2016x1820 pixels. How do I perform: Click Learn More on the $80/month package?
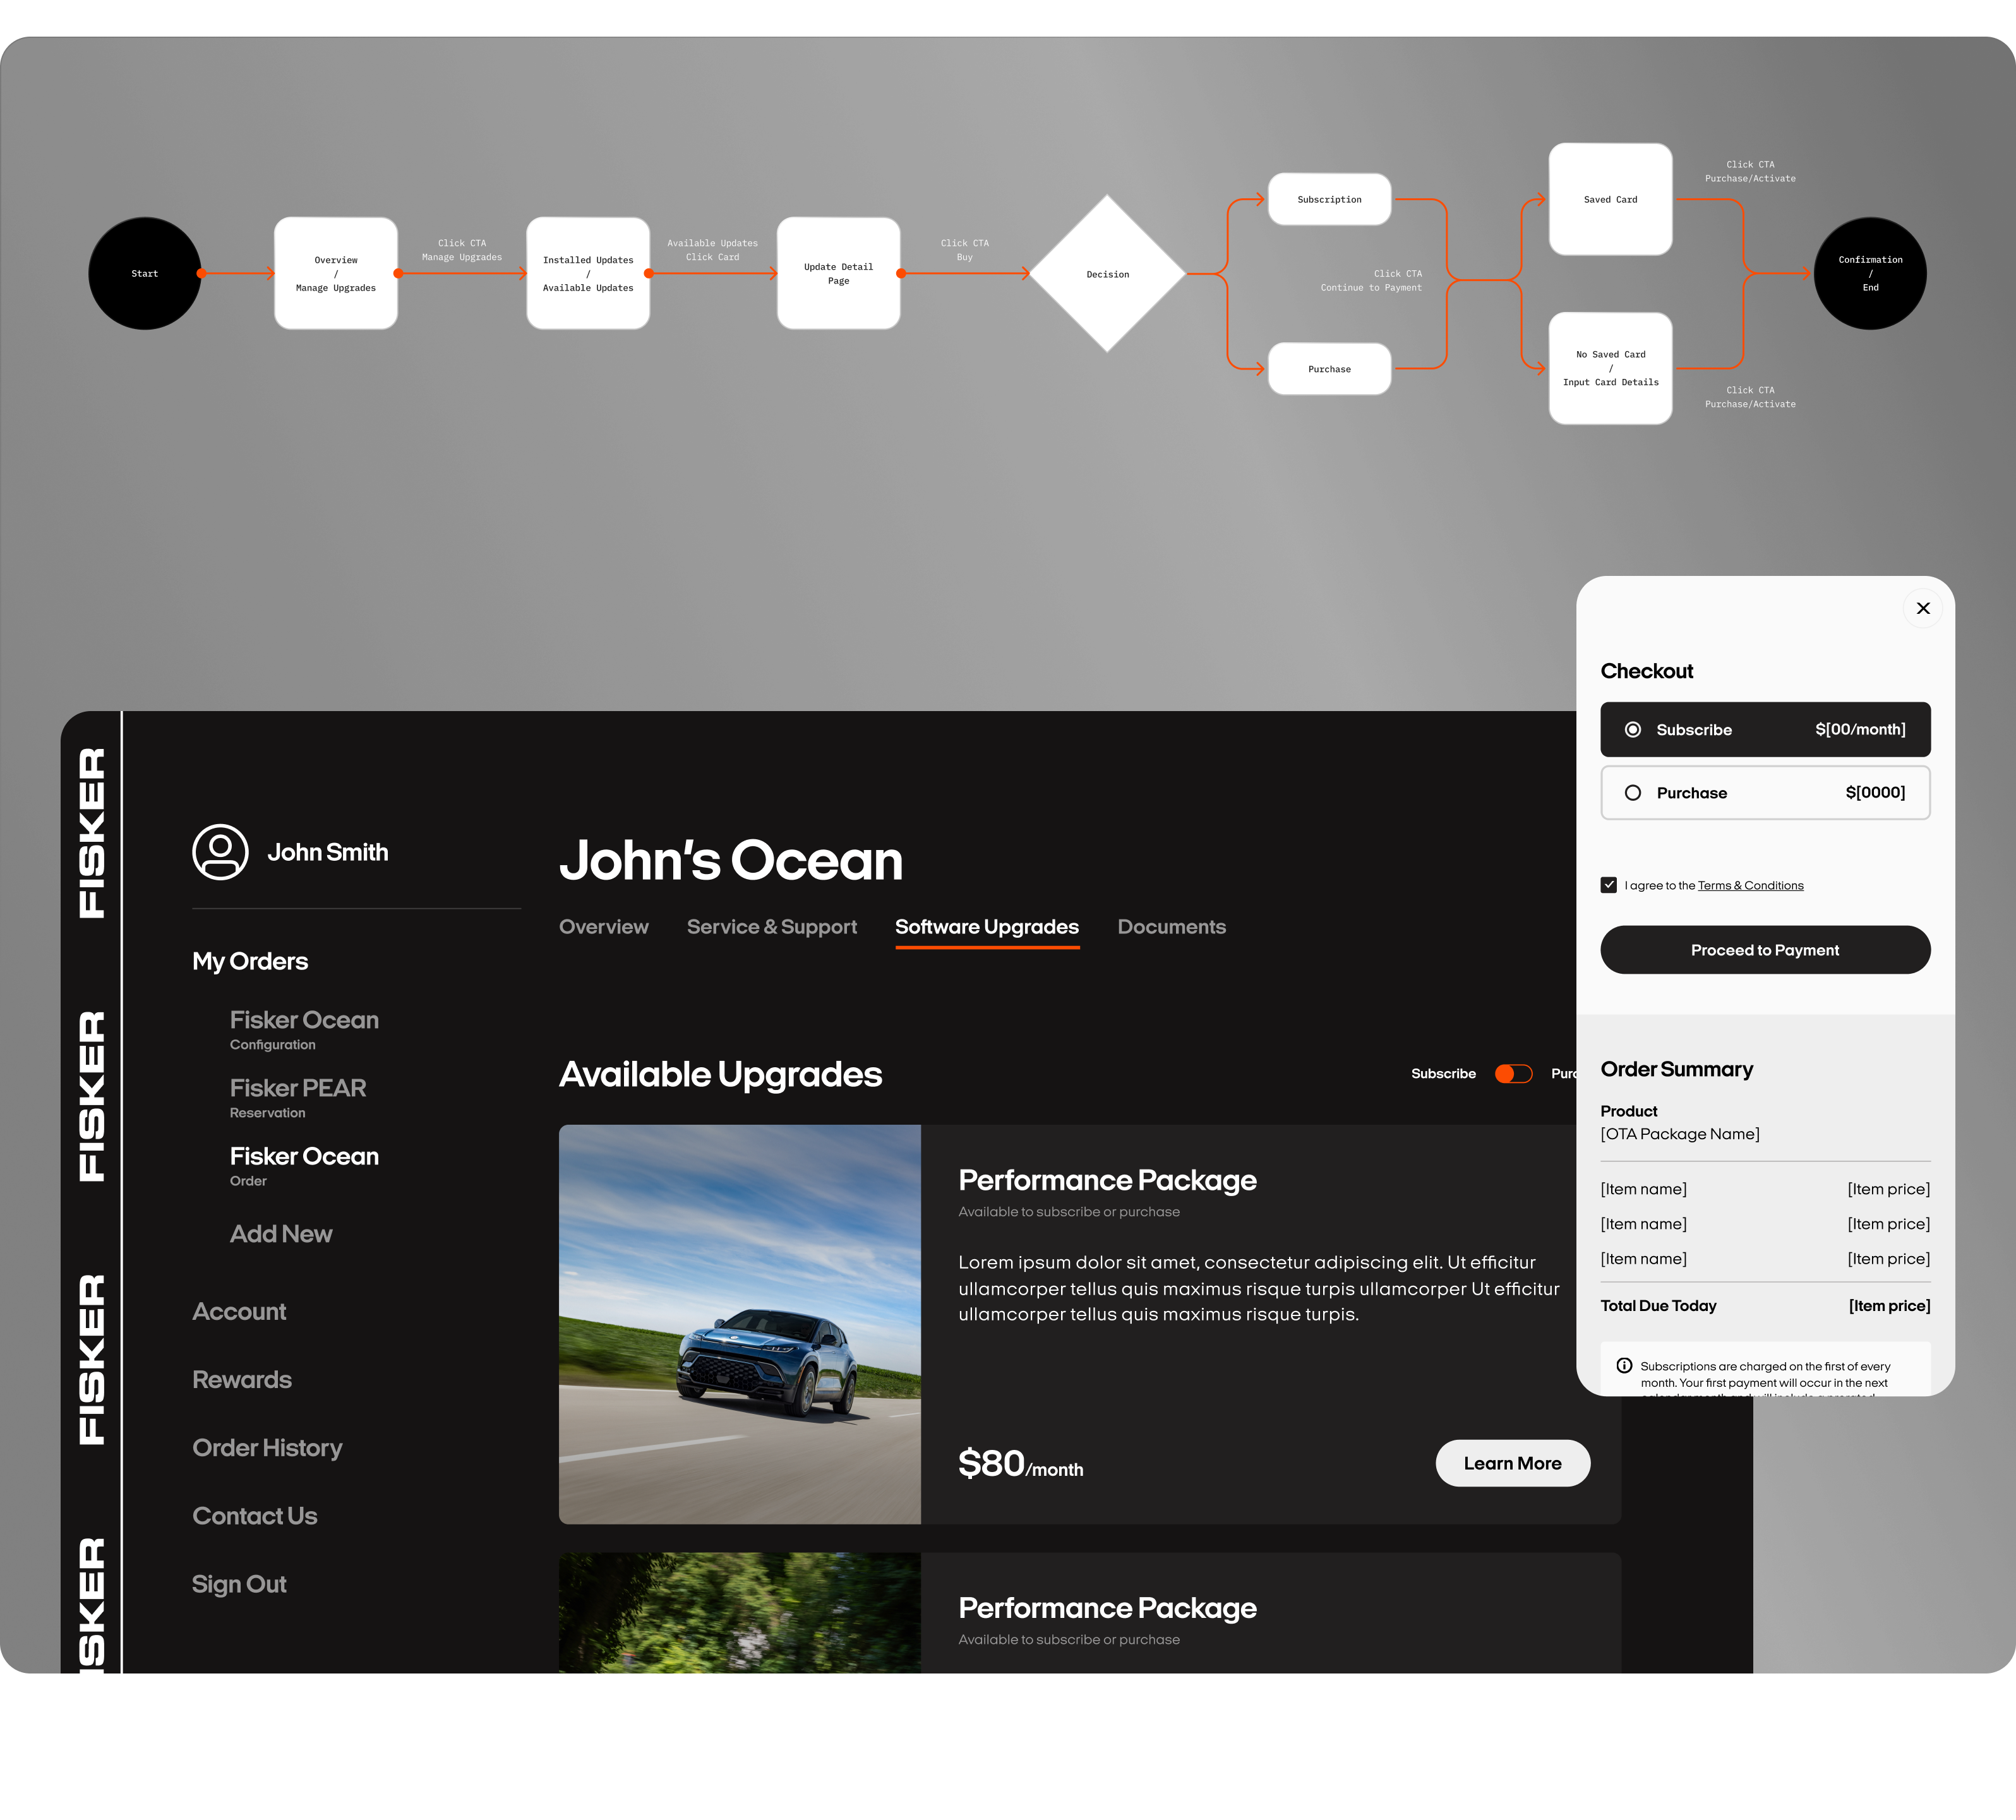click(1512, 1463)
